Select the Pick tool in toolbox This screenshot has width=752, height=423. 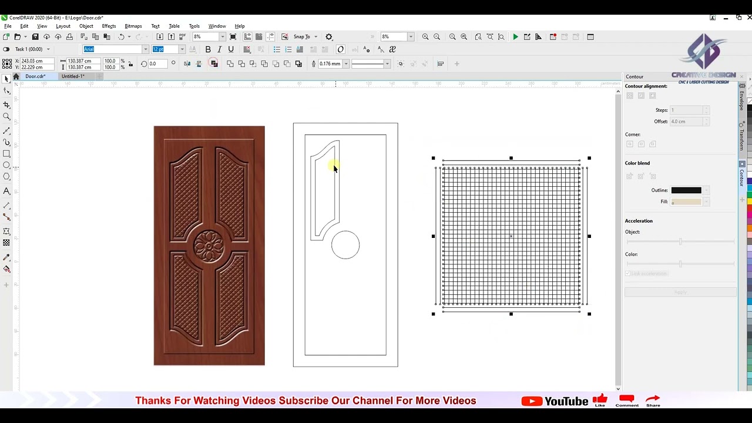click(x=6, y=79)
